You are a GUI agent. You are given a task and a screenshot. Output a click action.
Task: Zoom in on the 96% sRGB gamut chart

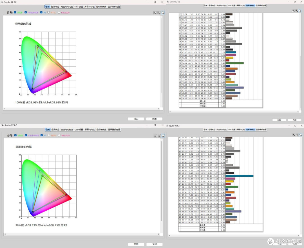[x=155, y=136]
